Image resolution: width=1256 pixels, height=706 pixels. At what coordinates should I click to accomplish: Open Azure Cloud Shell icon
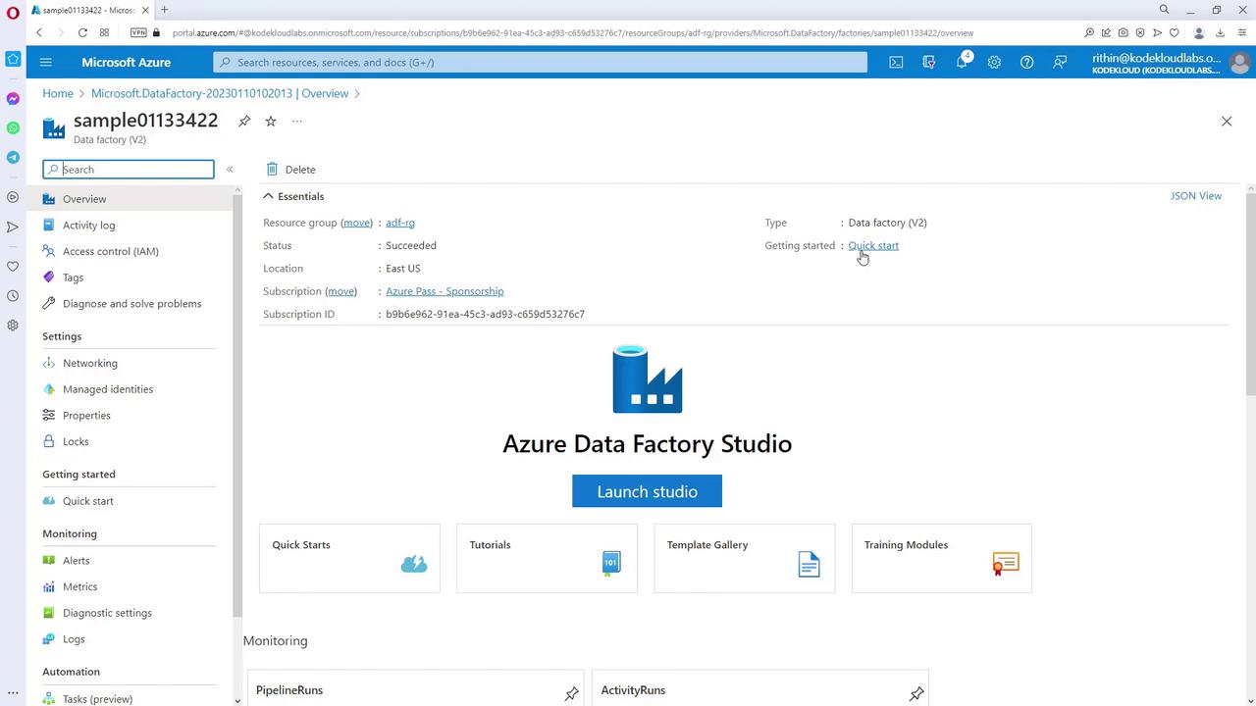(x=896, y=62)
